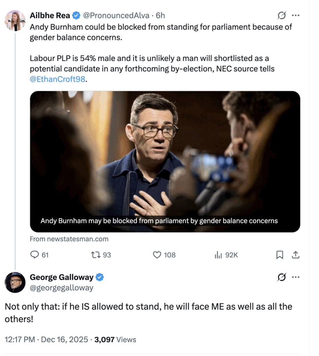Open George Galloway's profile picture
The width and height of the screenshot is (319, 356).
pyautogui.click(x=15, y=282)
